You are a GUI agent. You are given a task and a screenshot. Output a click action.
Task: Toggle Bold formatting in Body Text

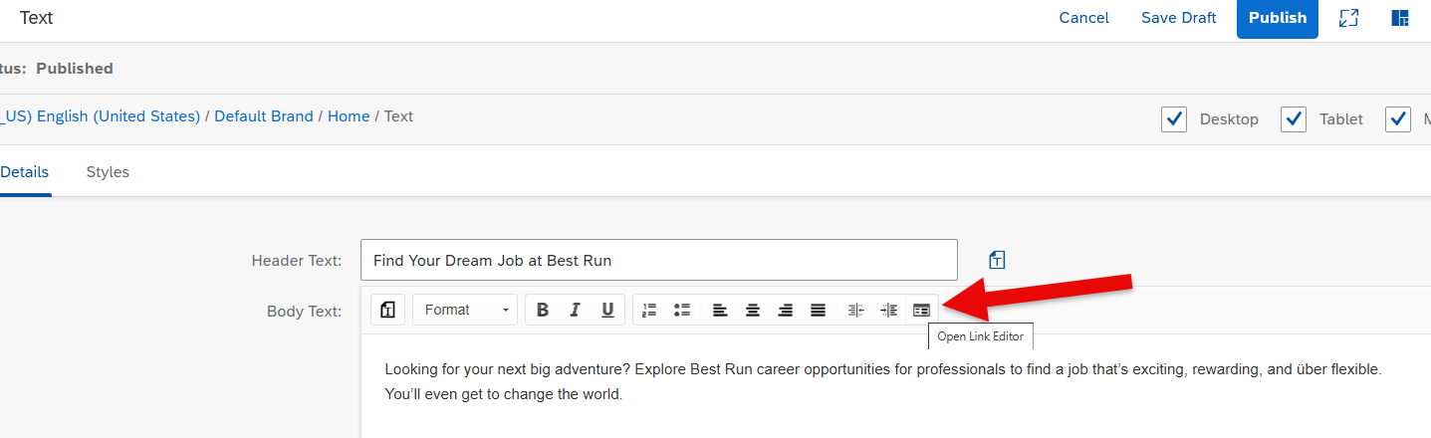coord(543,310)
